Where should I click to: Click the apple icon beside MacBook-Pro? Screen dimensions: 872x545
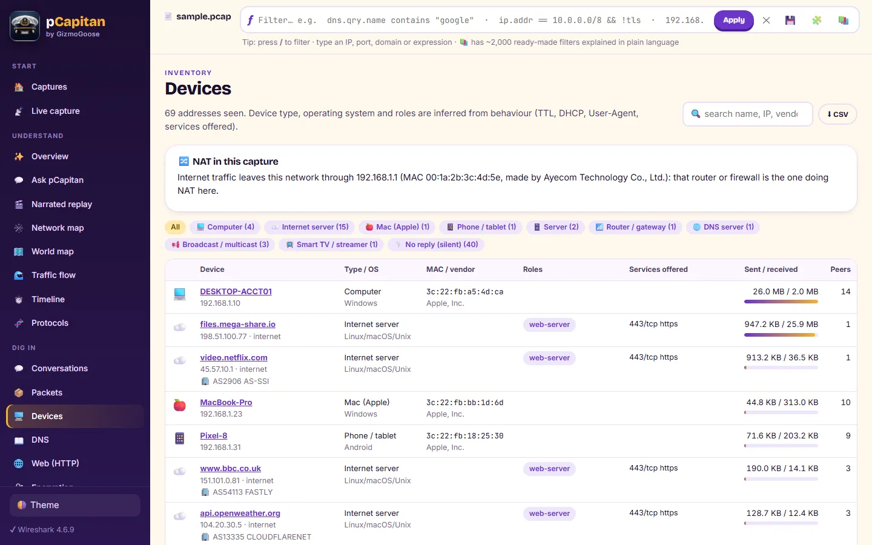(x=180, y=405)
